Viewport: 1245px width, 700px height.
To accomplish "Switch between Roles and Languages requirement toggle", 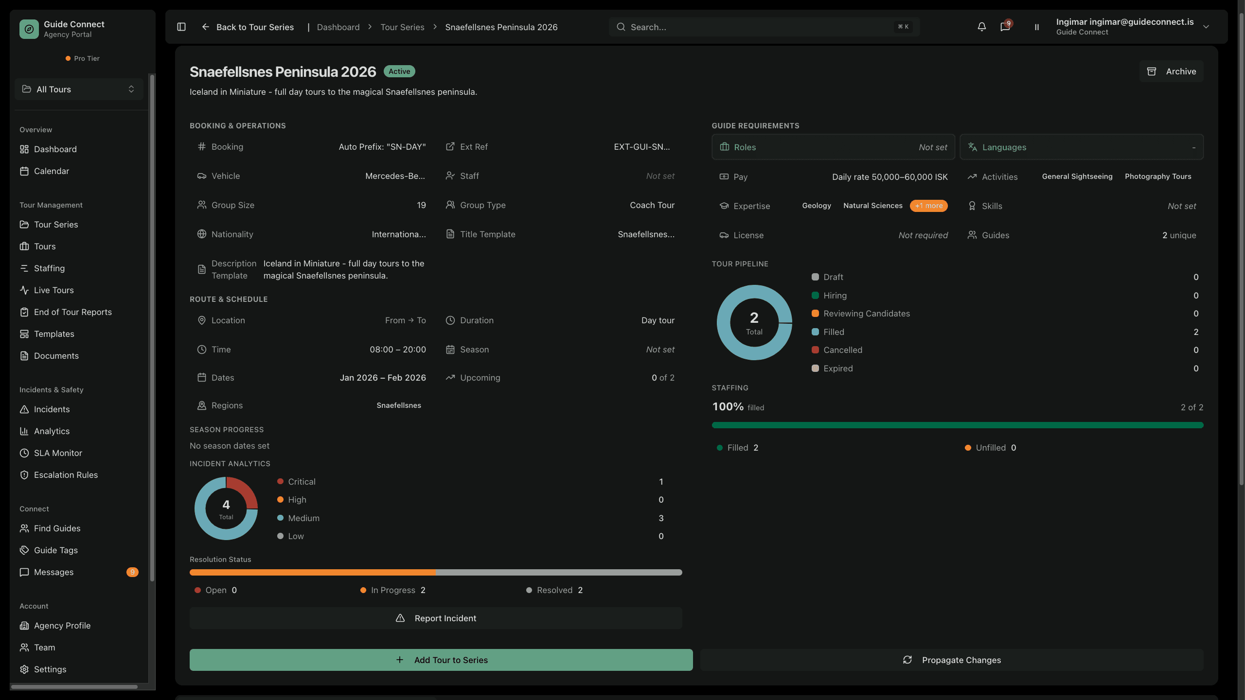I will pos(833,147).
